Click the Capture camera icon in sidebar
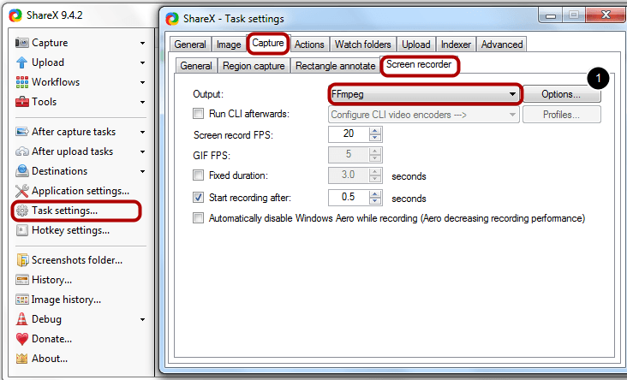Viewport: 627px width, 380px height. (x=22, y=43)
